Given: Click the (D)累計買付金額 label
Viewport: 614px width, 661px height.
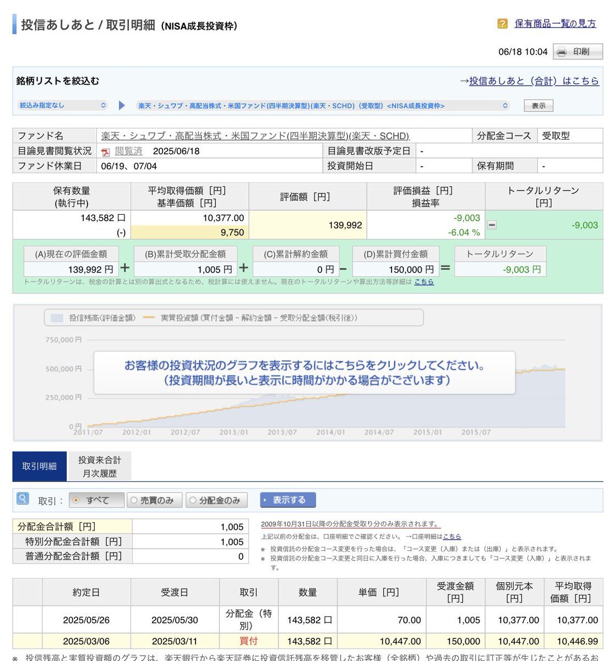Looking at the screenshot, I should (x=395, y=254).
